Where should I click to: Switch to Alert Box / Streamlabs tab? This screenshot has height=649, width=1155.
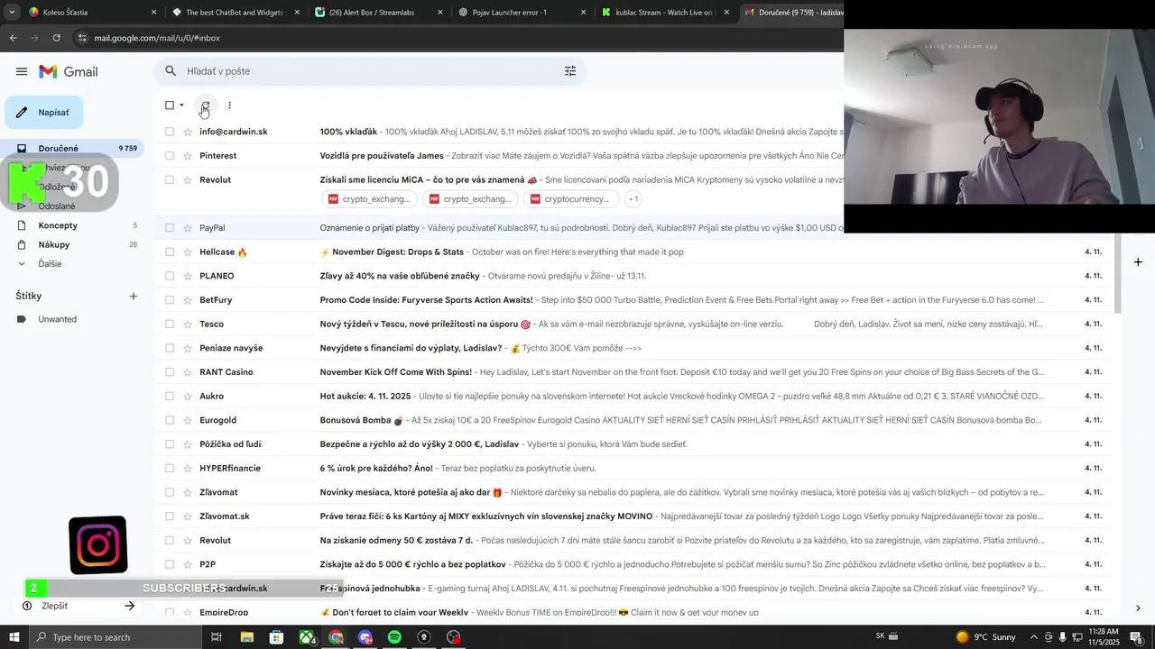(x=377, y=13)
